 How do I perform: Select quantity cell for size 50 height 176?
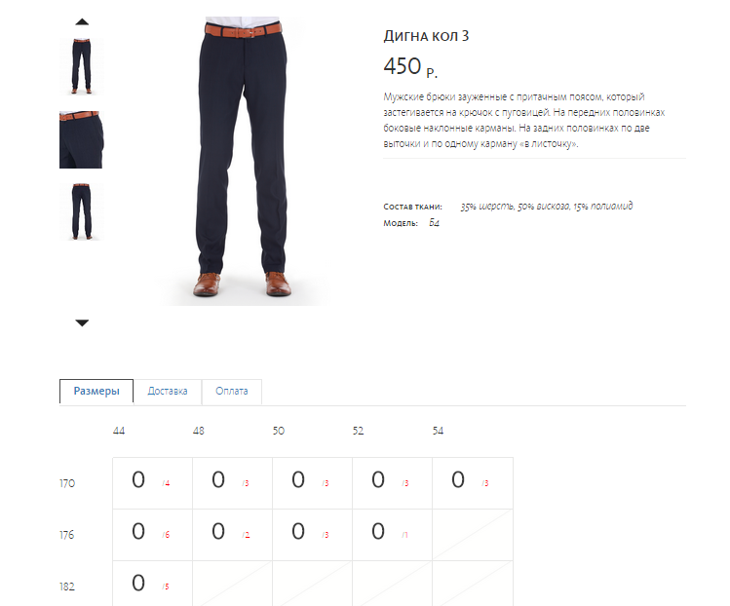coord(313,535)
